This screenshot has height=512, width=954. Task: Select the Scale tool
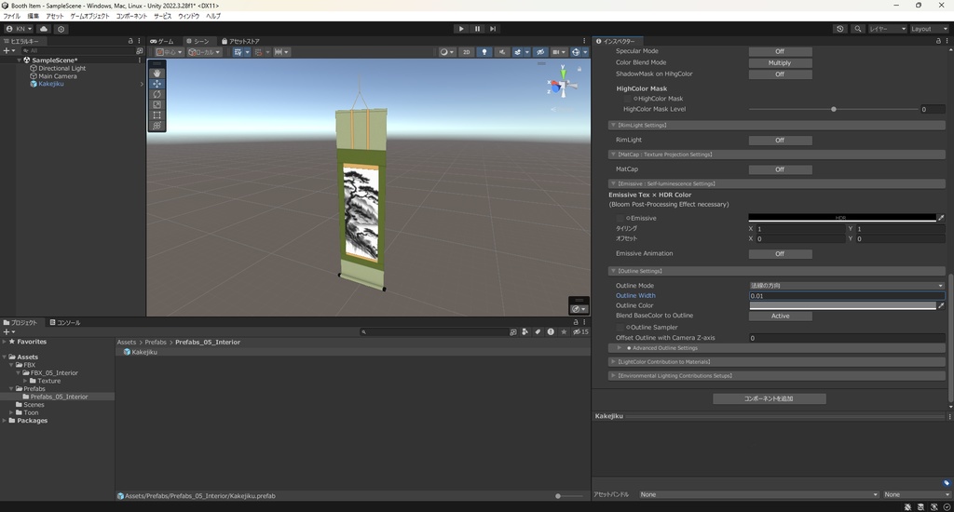157,104
